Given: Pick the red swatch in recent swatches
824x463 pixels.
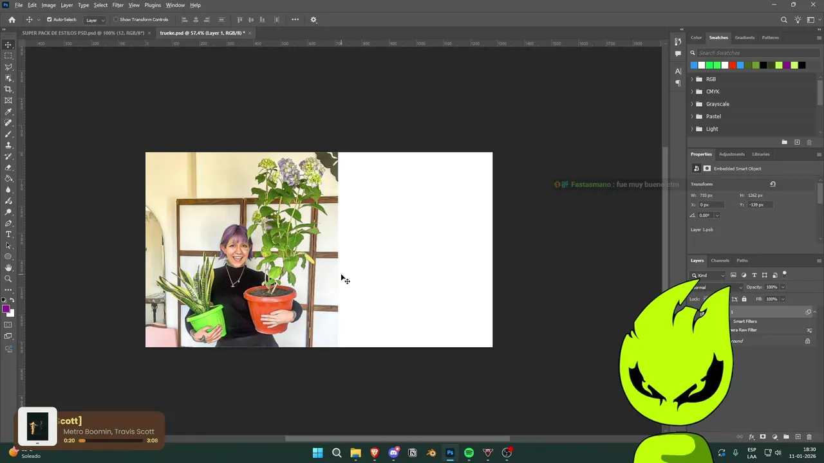Looking at the screenshot, I should pos(733,65).
